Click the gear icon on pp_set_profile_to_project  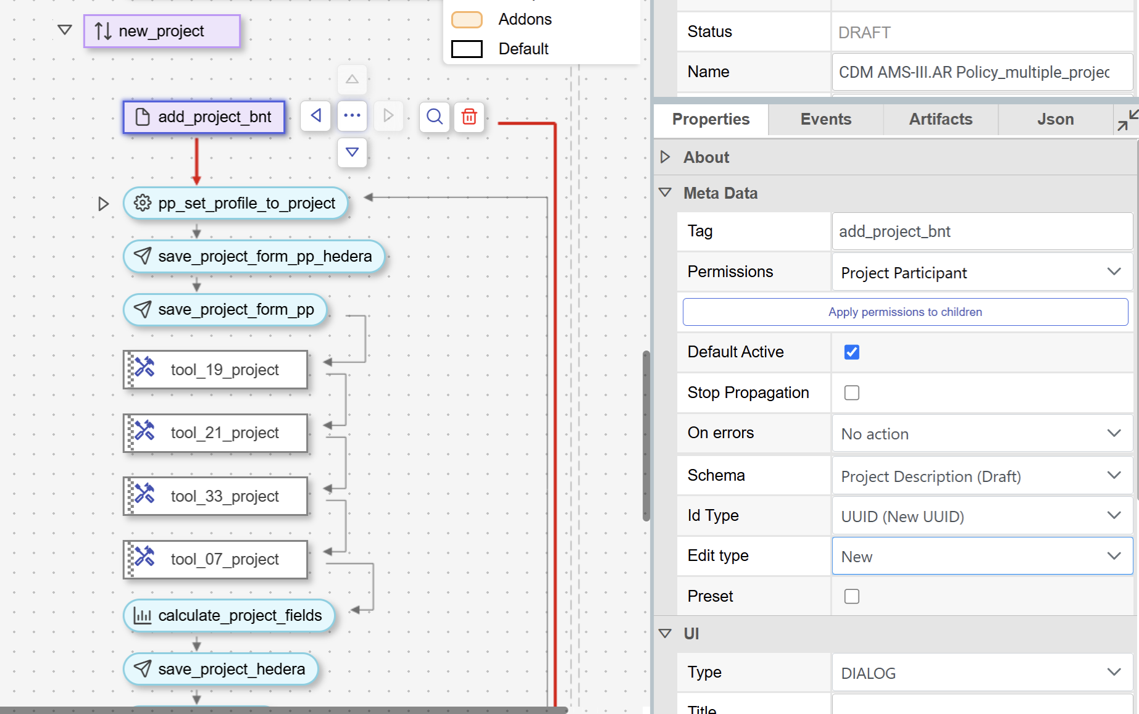click(x=143, y=203)
